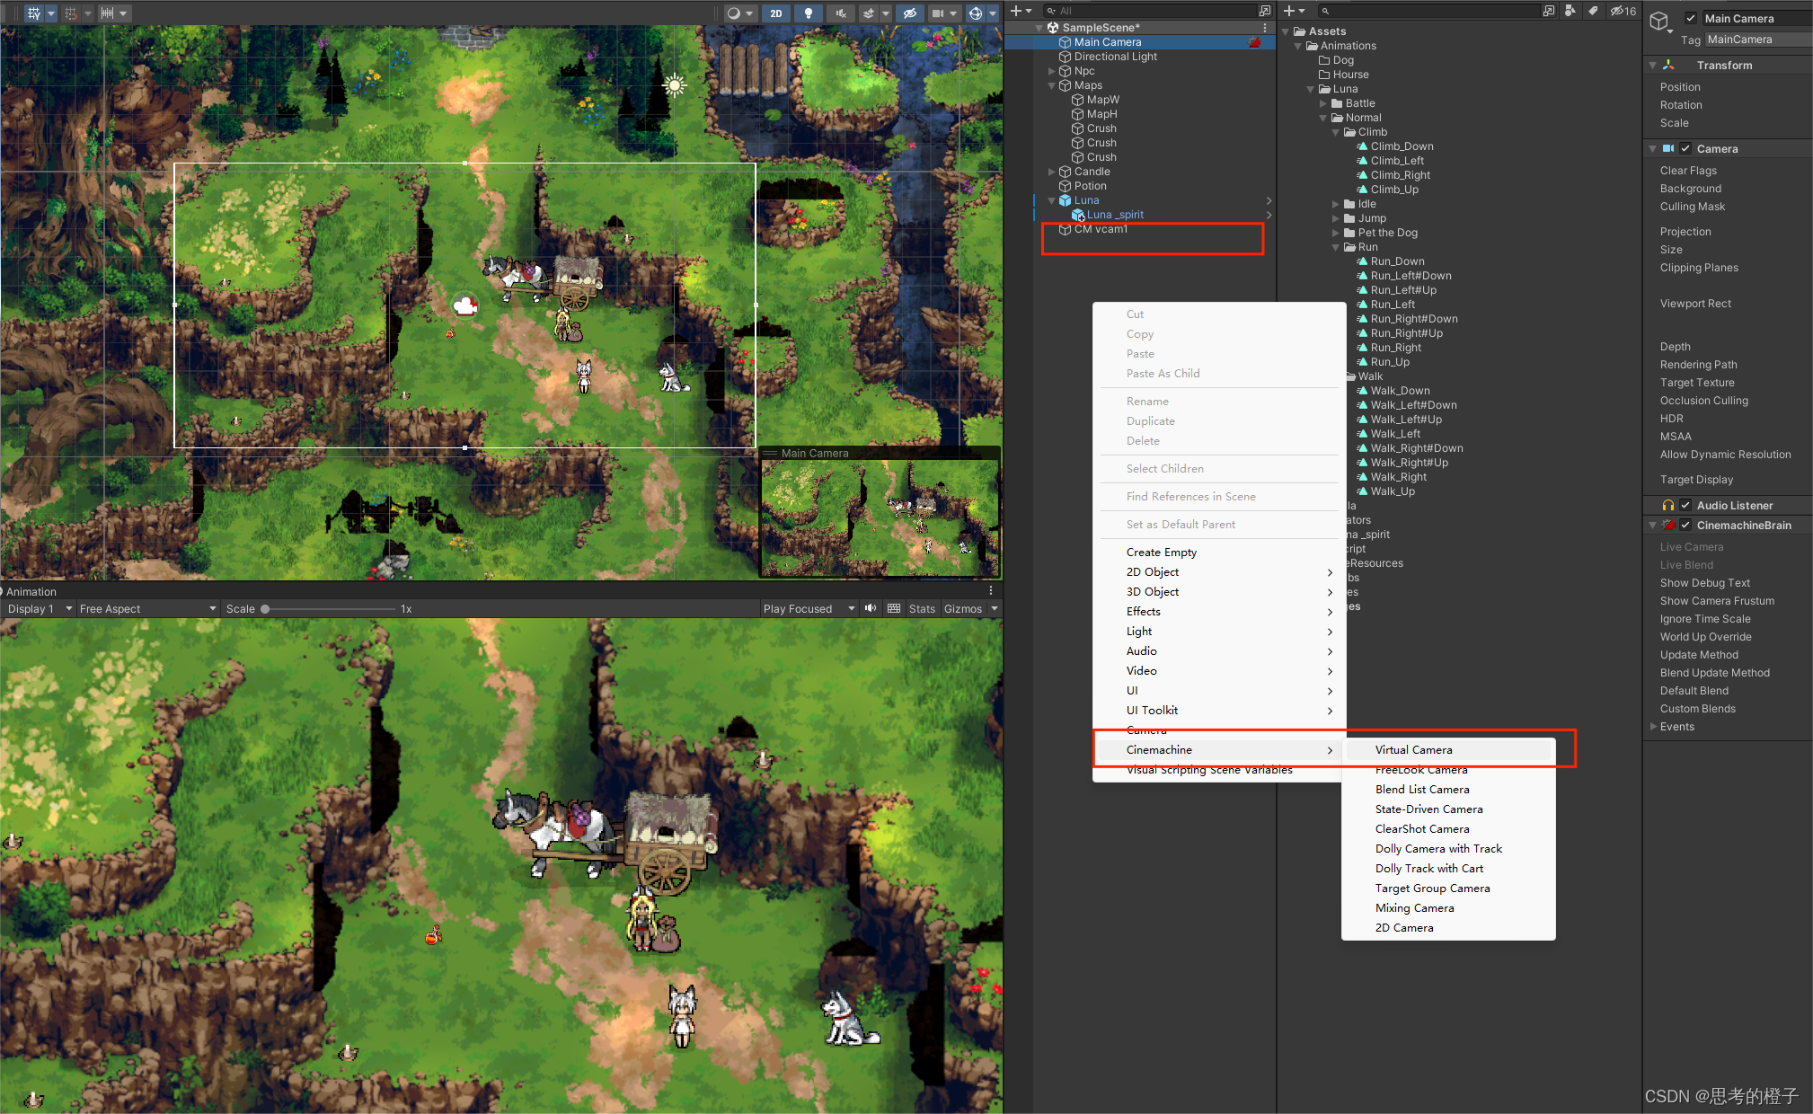
Task: Toggle 2D scene view mode
Action: [775, 13]
